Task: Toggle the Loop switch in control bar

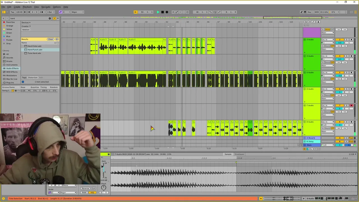Action: pyautogui.click(x=215, y=12)
